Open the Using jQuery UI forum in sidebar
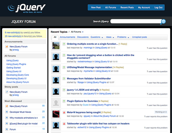 [x=14, y=71]
